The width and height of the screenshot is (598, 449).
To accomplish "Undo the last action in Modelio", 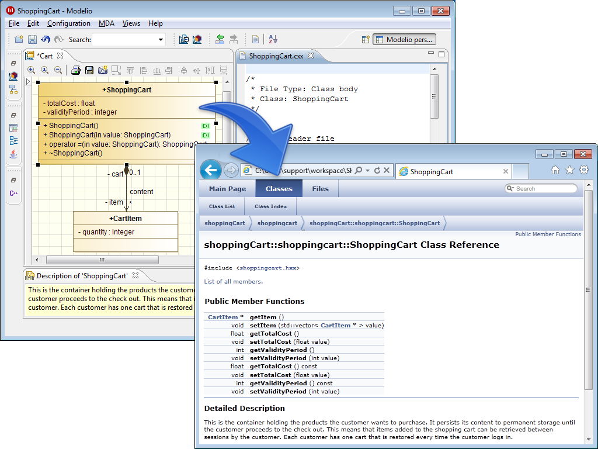I will 46,39.
